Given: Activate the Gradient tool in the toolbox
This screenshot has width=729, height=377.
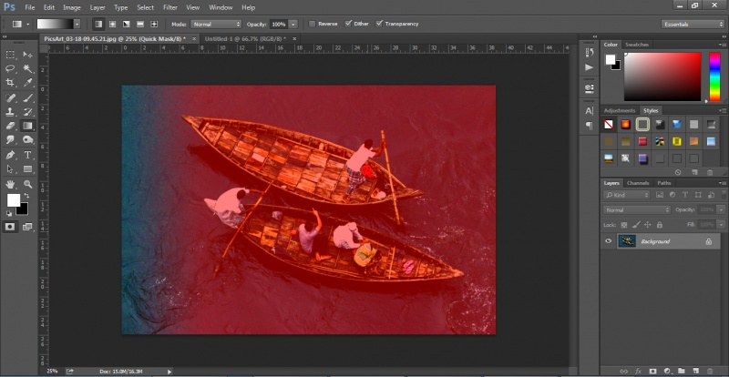Looking at the screenshot, I should (x=28, y=126).
